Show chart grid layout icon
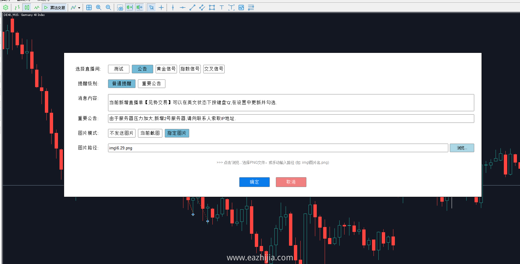520x264 pixels. [x=89, y=7]
